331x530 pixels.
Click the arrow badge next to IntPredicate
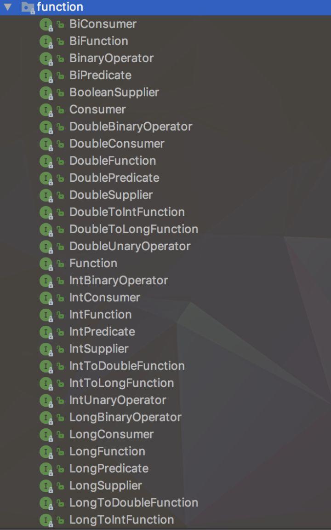(59, 331)
